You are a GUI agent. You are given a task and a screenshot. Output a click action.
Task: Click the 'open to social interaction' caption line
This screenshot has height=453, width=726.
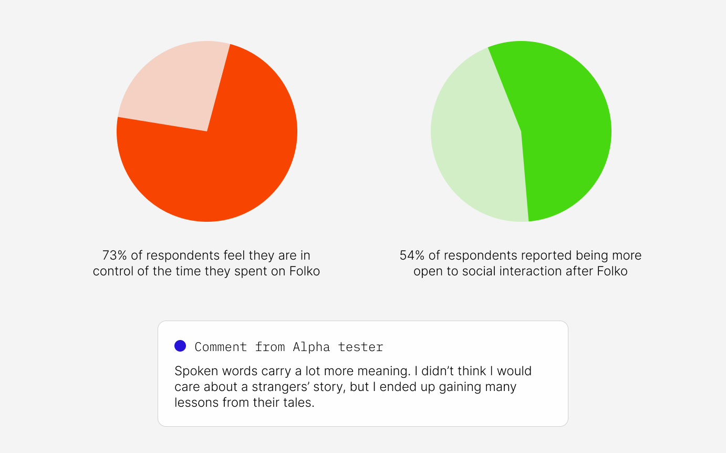521,272
